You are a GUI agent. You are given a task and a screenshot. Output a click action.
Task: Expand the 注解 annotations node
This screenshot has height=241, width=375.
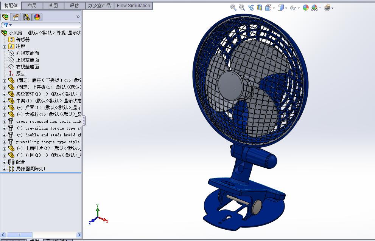[4, 47]
